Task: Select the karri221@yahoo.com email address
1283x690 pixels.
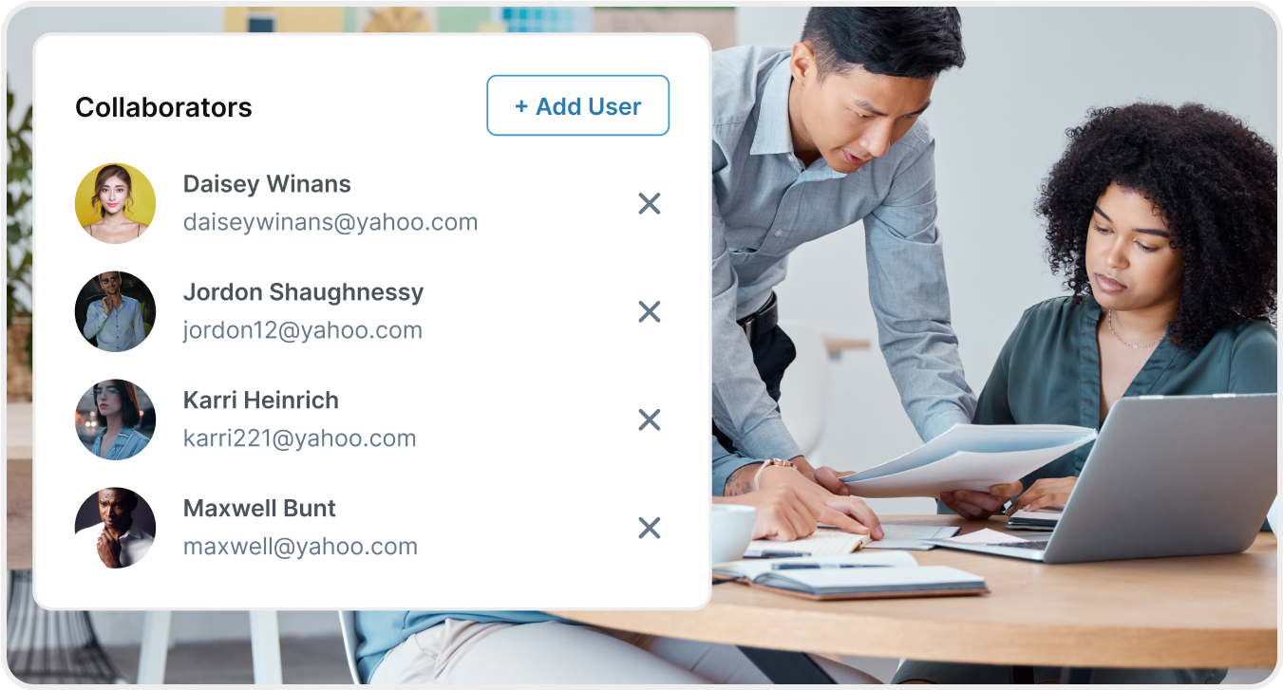Action: 300,439
